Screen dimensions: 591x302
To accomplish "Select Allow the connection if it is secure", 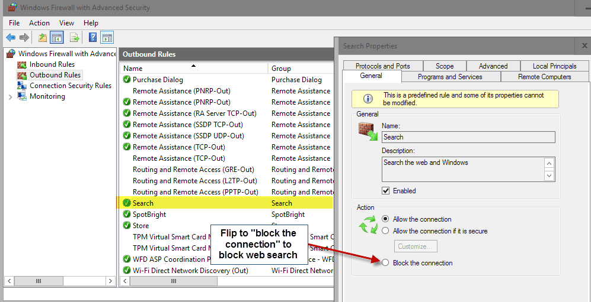I will coord(385,231).
